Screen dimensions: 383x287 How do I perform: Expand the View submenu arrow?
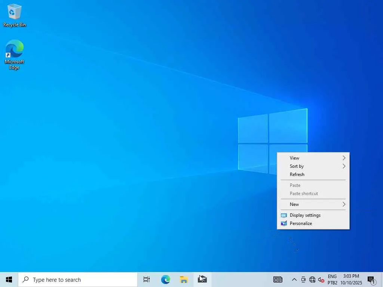pos(344,158)
